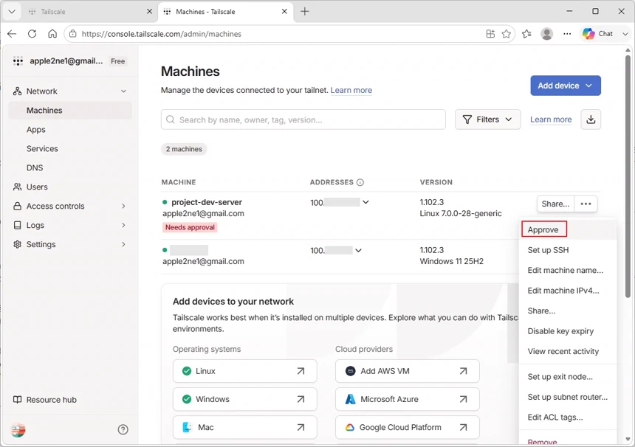
Task: Choose Share... in the context menu
Action: 568,311
